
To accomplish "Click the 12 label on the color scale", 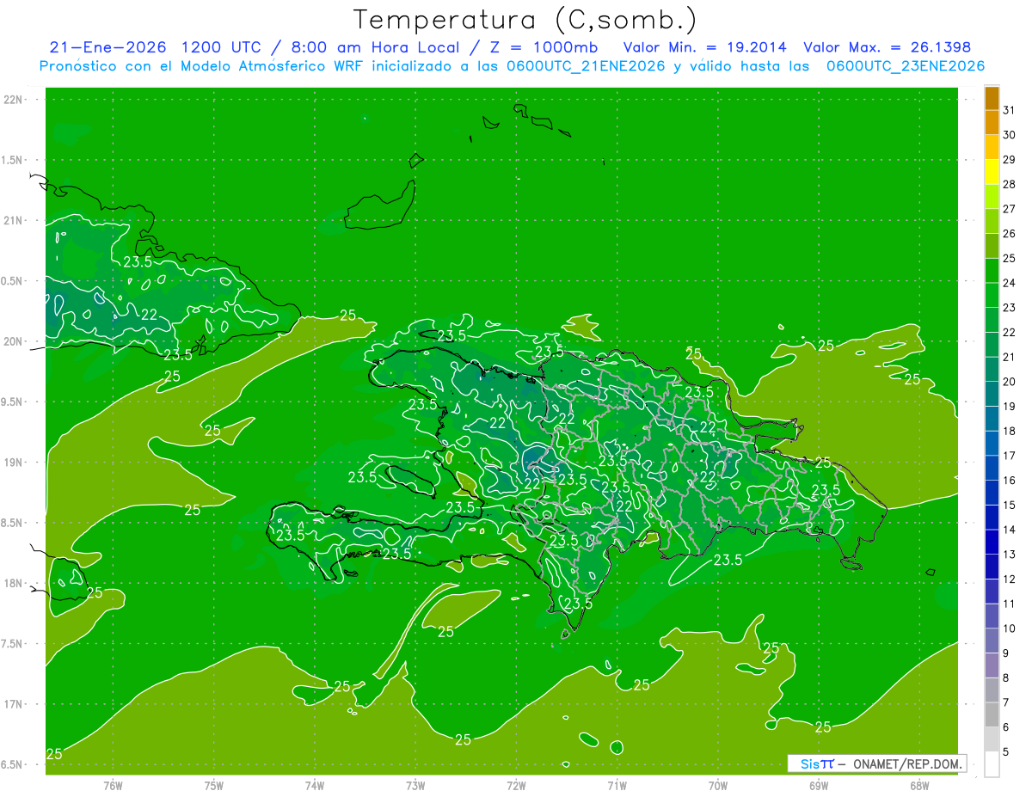I will tap(1010, 579).
